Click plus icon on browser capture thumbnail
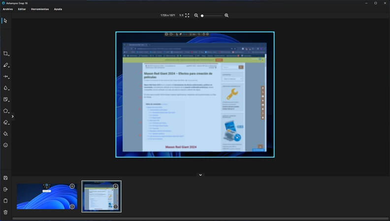390x221 pixels. [x=116, y=186]
